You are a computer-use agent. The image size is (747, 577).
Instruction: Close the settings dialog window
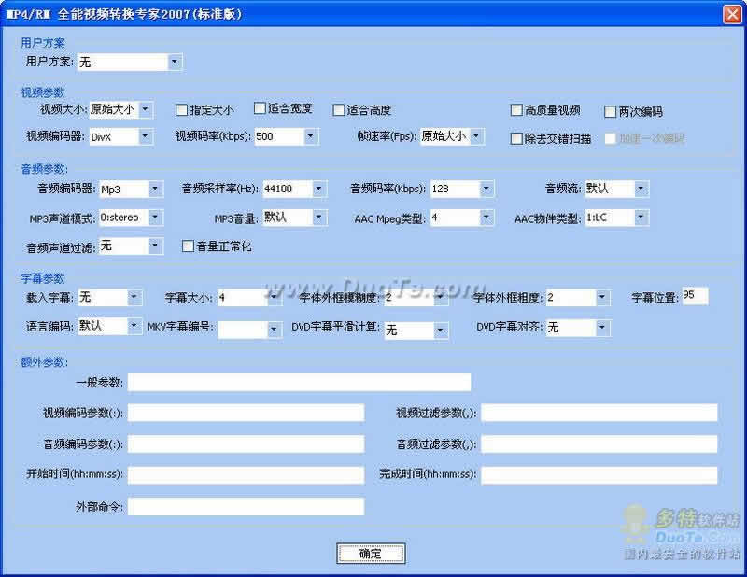[732, 14]
